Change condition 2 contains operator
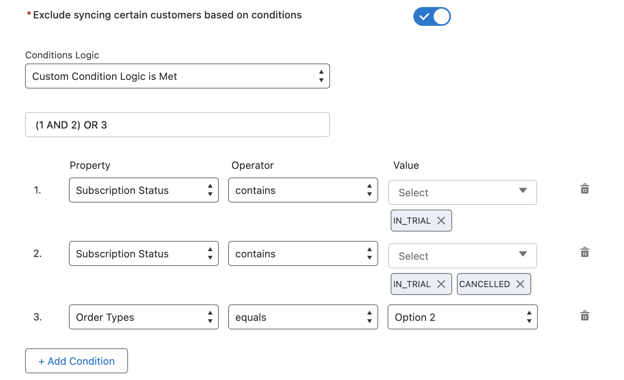 tap(303, 253)
